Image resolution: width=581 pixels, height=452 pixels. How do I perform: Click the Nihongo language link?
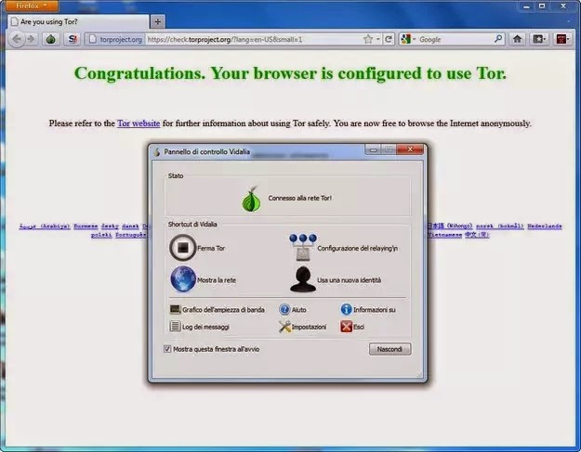tap(450, 226)
